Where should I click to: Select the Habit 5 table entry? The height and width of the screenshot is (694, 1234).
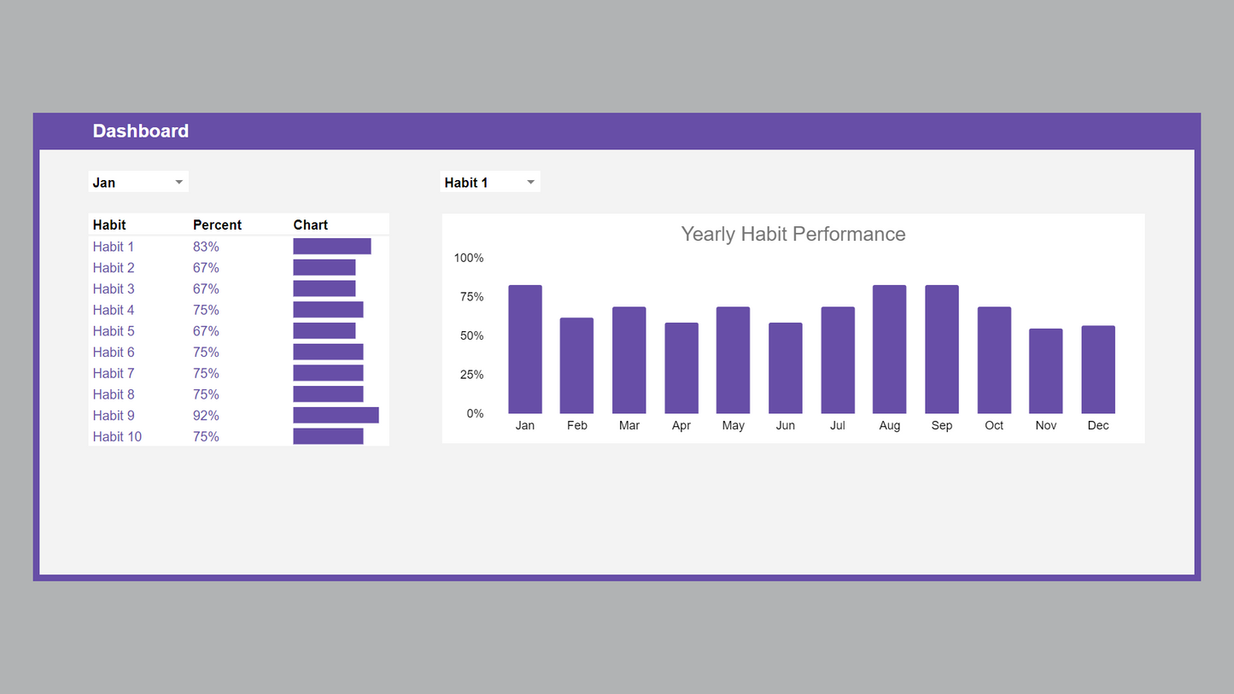point(114,331)
